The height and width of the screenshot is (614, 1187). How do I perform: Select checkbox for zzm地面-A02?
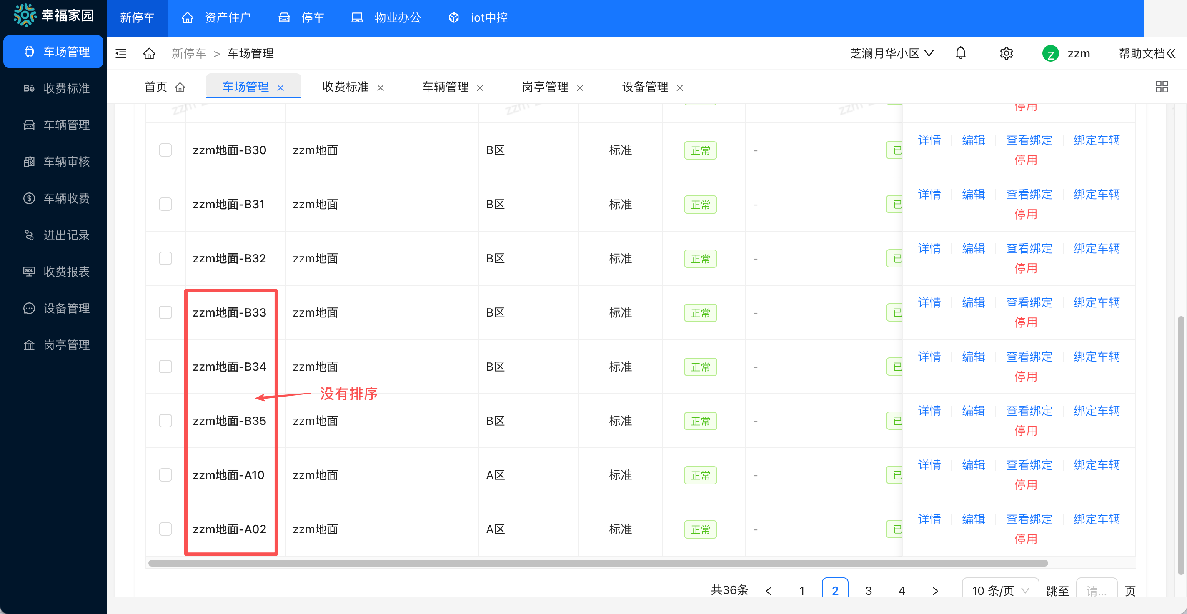point(165,529)
